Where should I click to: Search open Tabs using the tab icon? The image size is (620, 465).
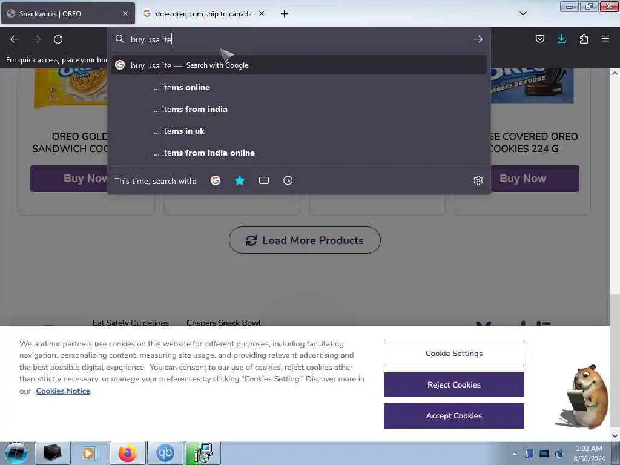[x=264, y=180]
